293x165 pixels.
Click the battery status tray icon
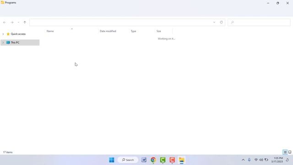(266, 160)
